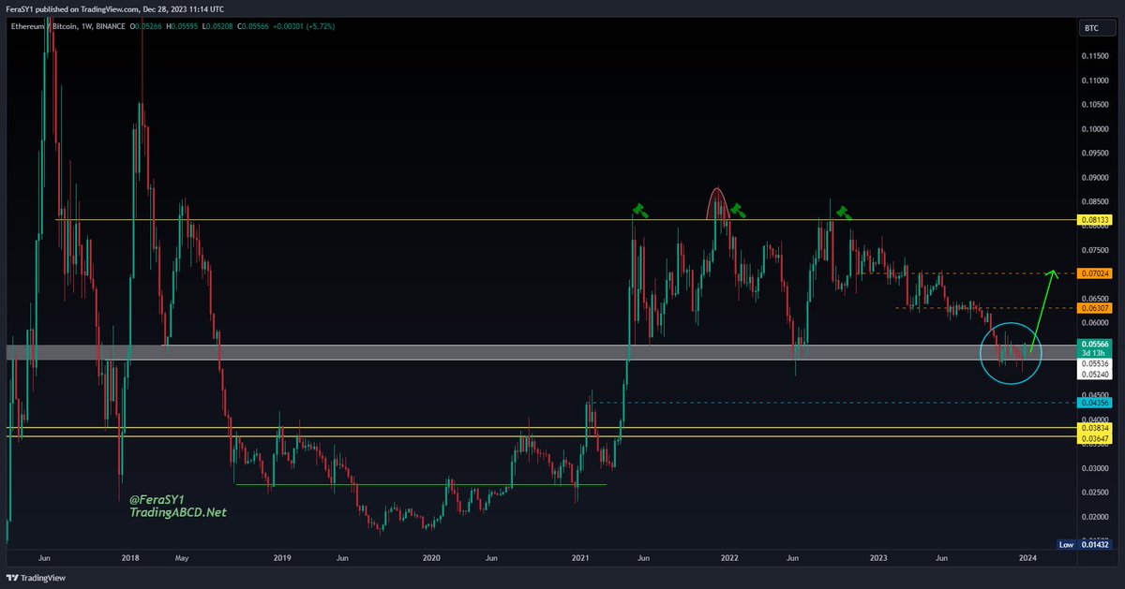
Task: Click the 2019 time axis label
Action: [x=281, y=557]
